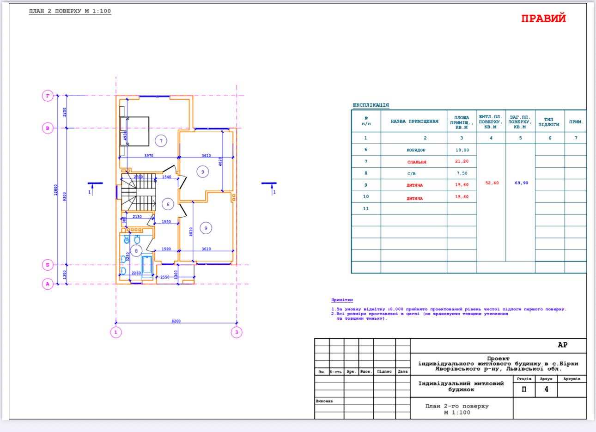
Task: Click the ЕКСПЛІКАЦІЯ table heading
Action: coord(371,105)
